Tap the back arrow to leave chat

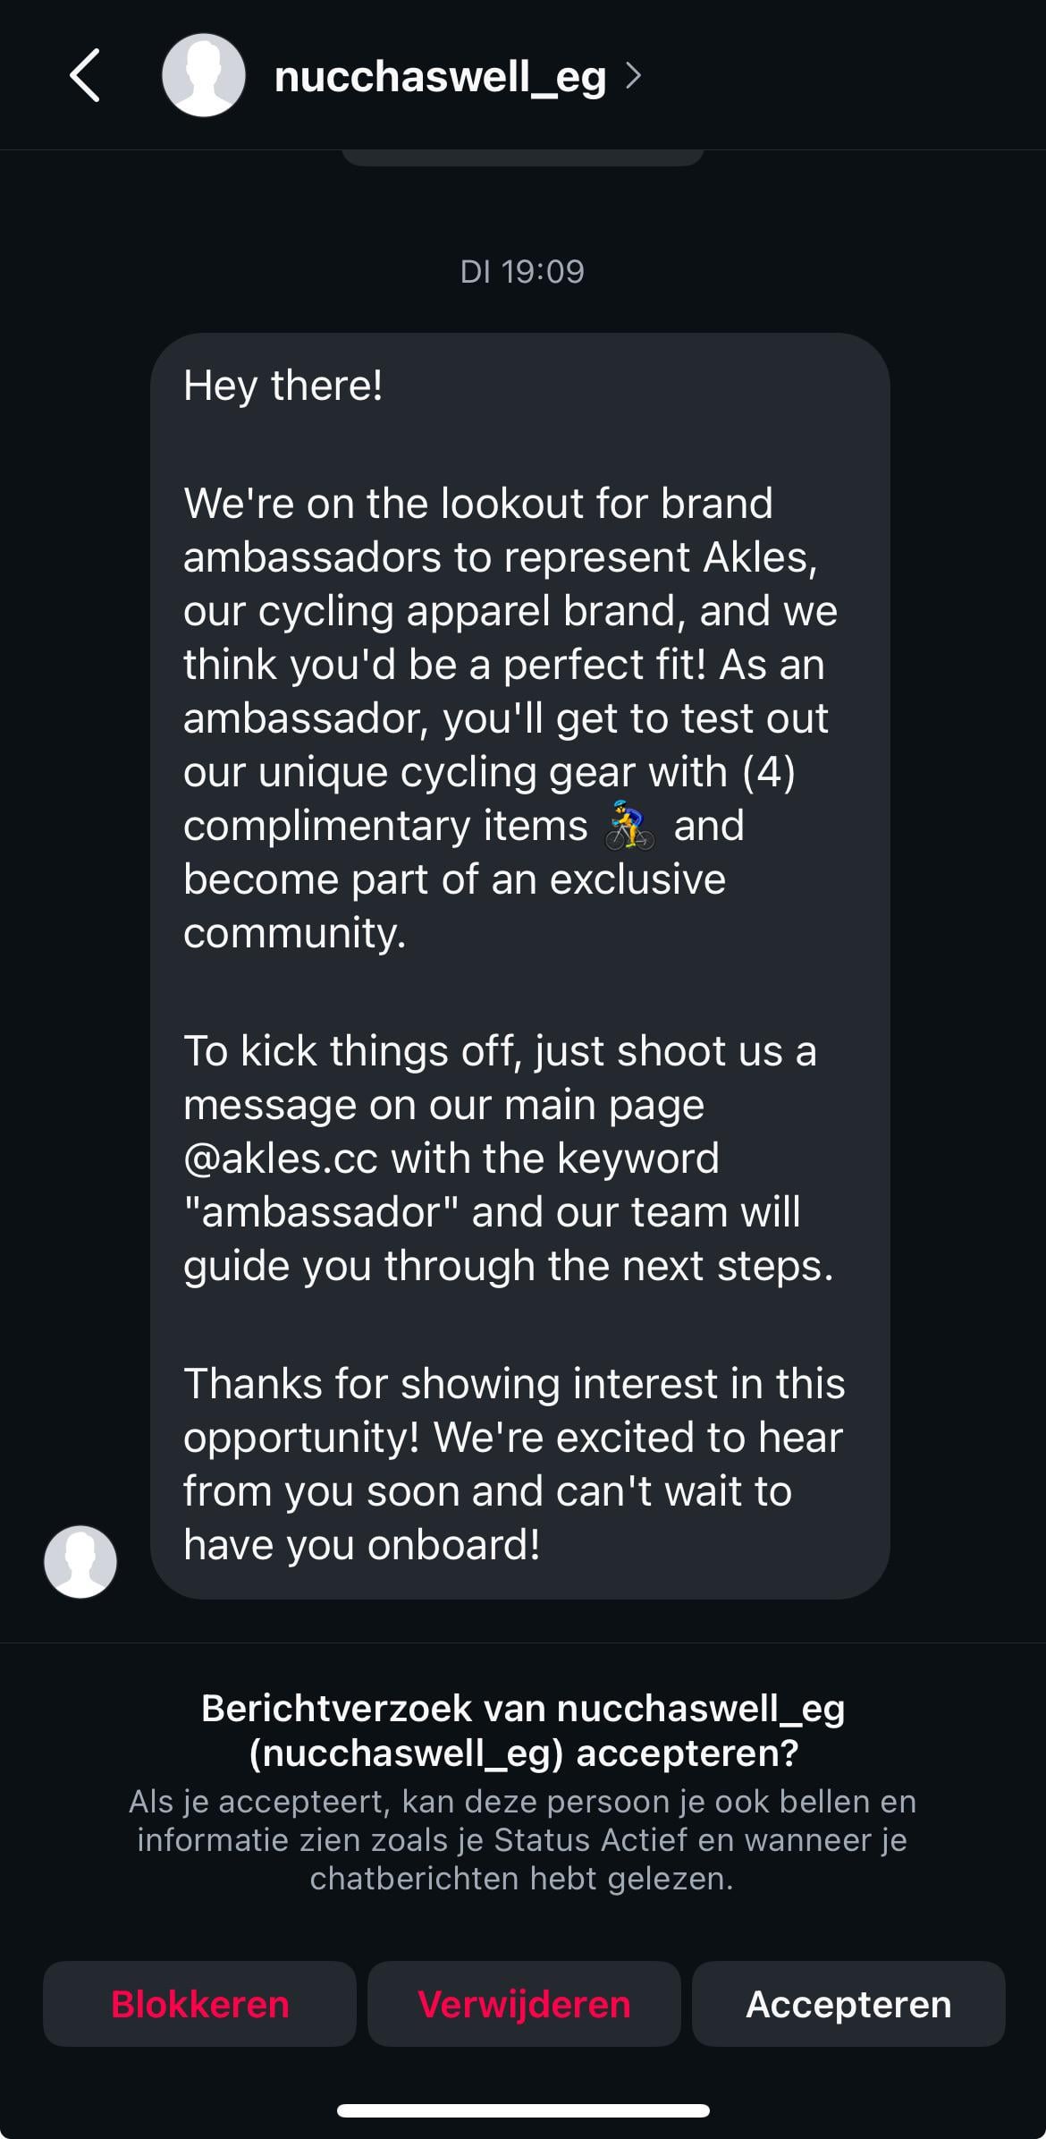coord(84,76)
